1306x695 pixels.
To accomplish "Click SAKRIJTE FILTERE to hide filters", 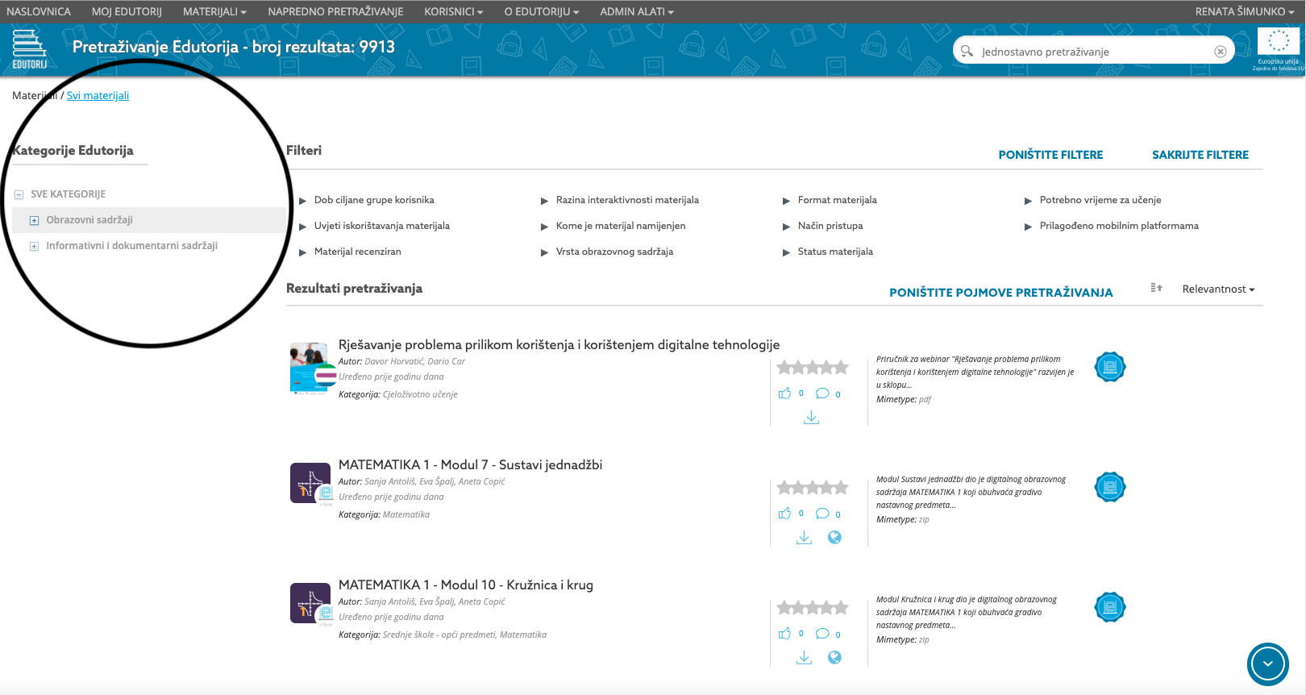I will tap(1200, 155).
